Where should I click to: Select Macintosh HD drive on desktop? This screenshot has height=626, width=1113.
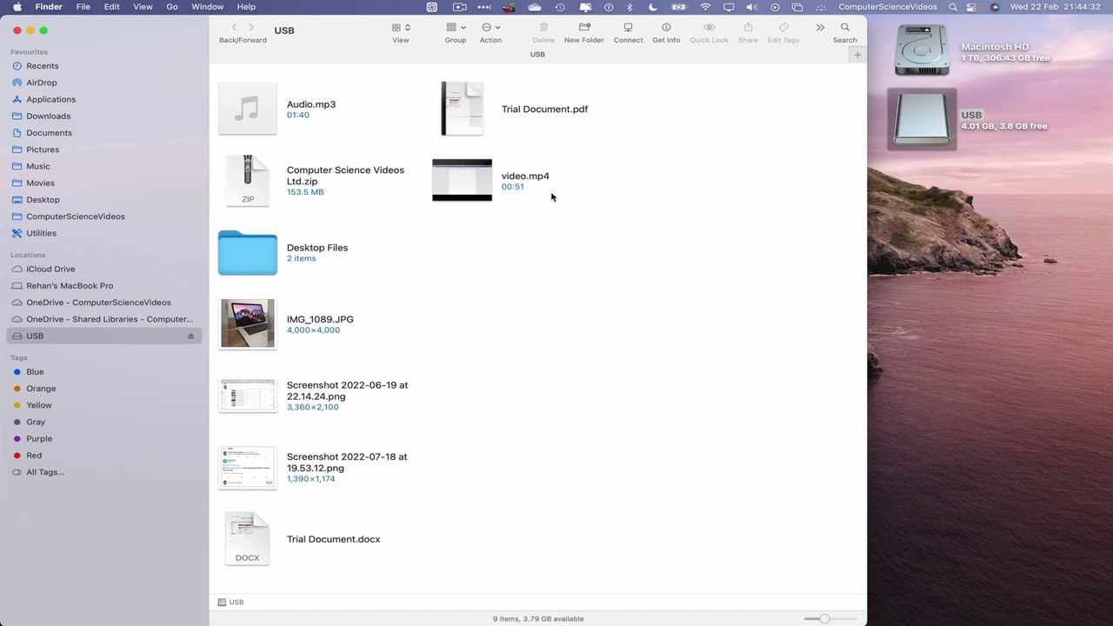pos(922,50)
